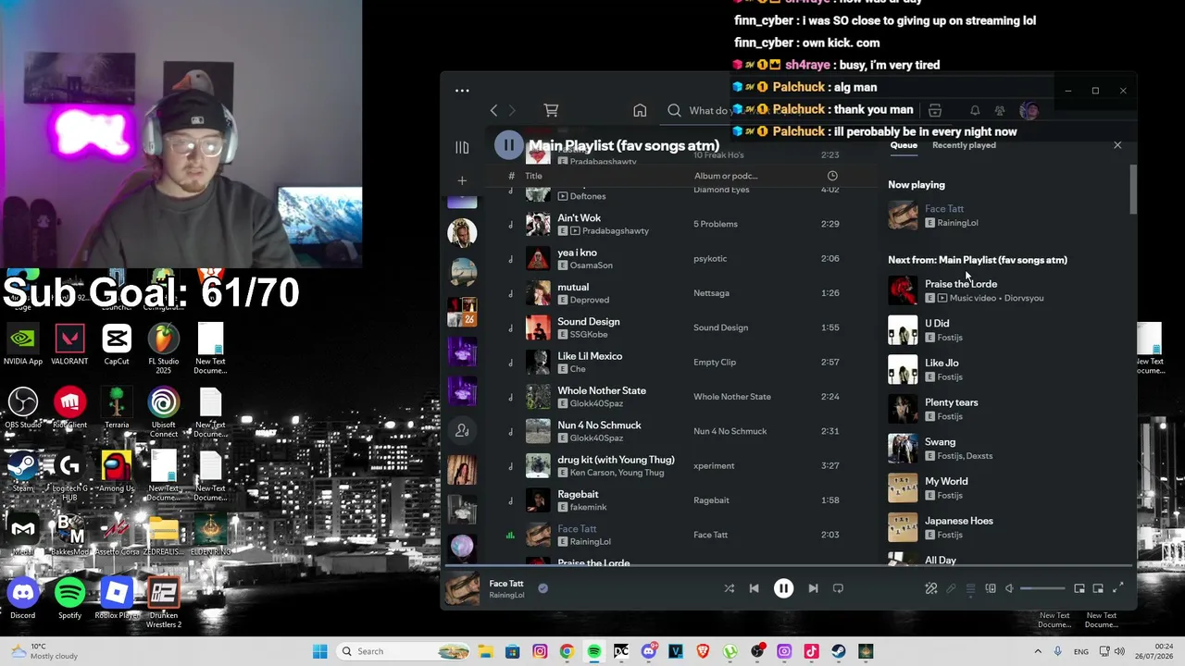Click the queue panel scrollbar
This screenshot has width=1185, height=666.
point(1133,190)
